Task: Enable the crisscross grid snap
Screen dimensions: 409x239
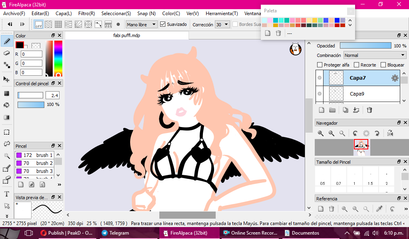Action: 58,24
